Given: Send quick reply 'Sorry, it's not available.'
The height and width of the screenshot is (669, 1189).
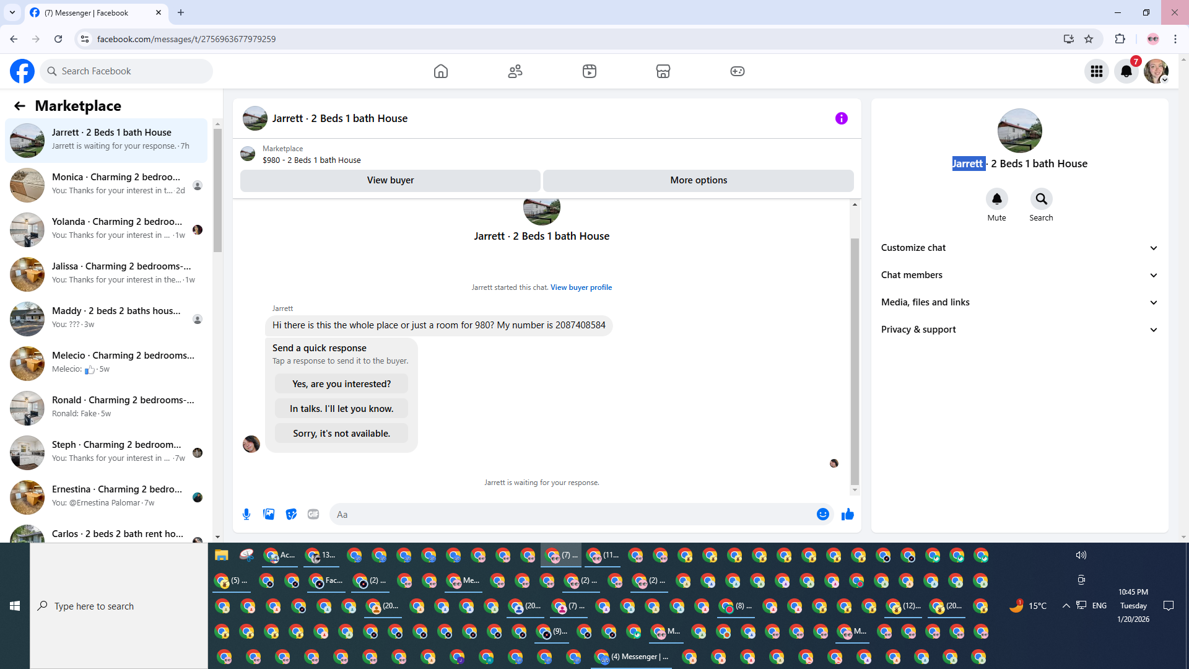Looking at the screenshot, I should 342,434.
